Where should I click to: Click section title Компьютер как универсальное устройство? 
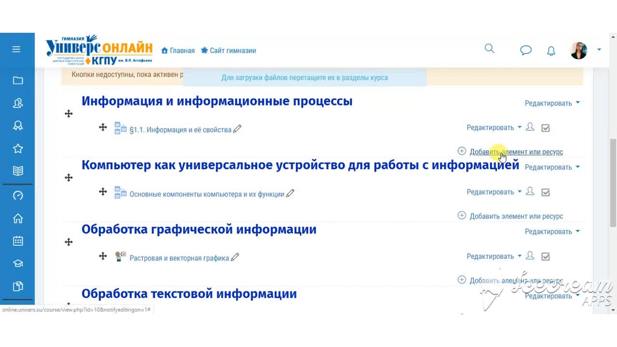[x=300, y=165]
